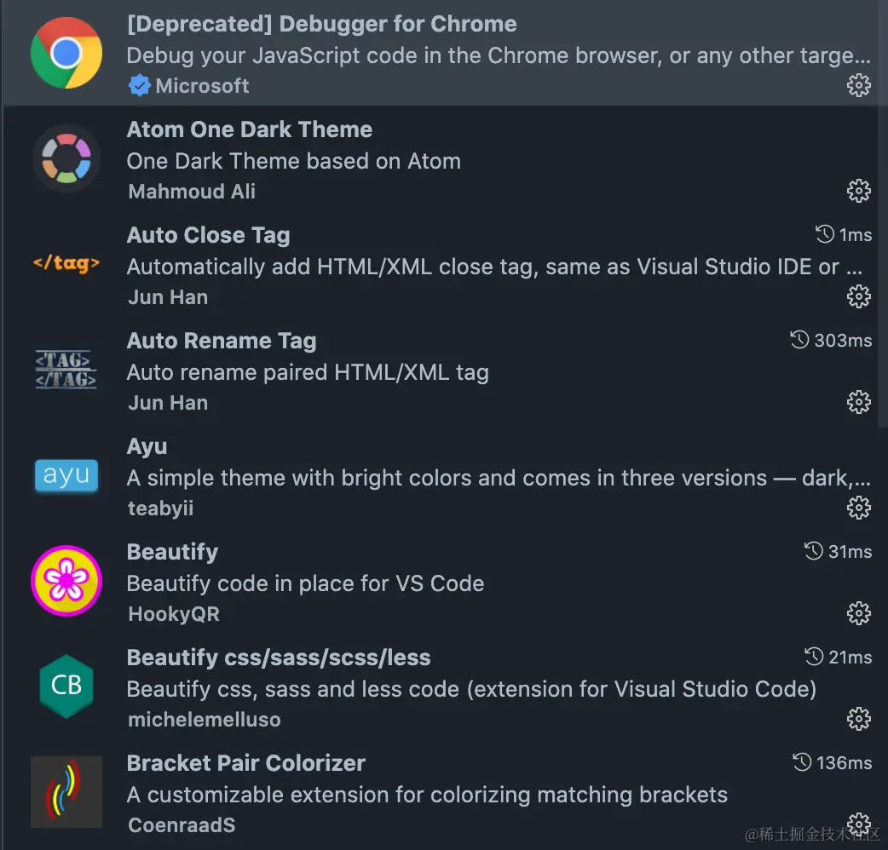
Task: Click the extensions list scrollbar
Action: pos(883,213)
